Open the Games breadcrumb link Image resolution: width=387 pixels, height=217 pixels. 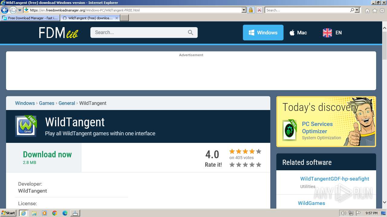(47, 103)
